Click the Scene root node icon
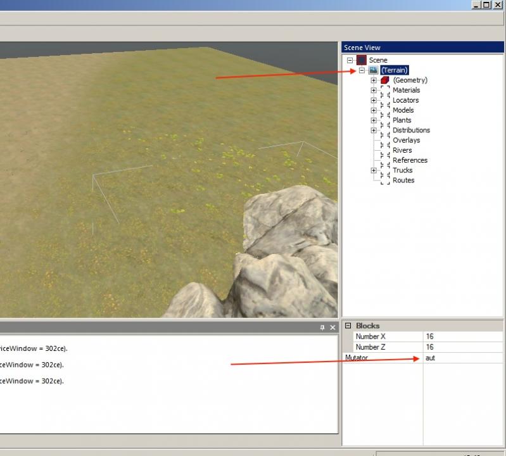506x456 pixels. pos(361,60)
